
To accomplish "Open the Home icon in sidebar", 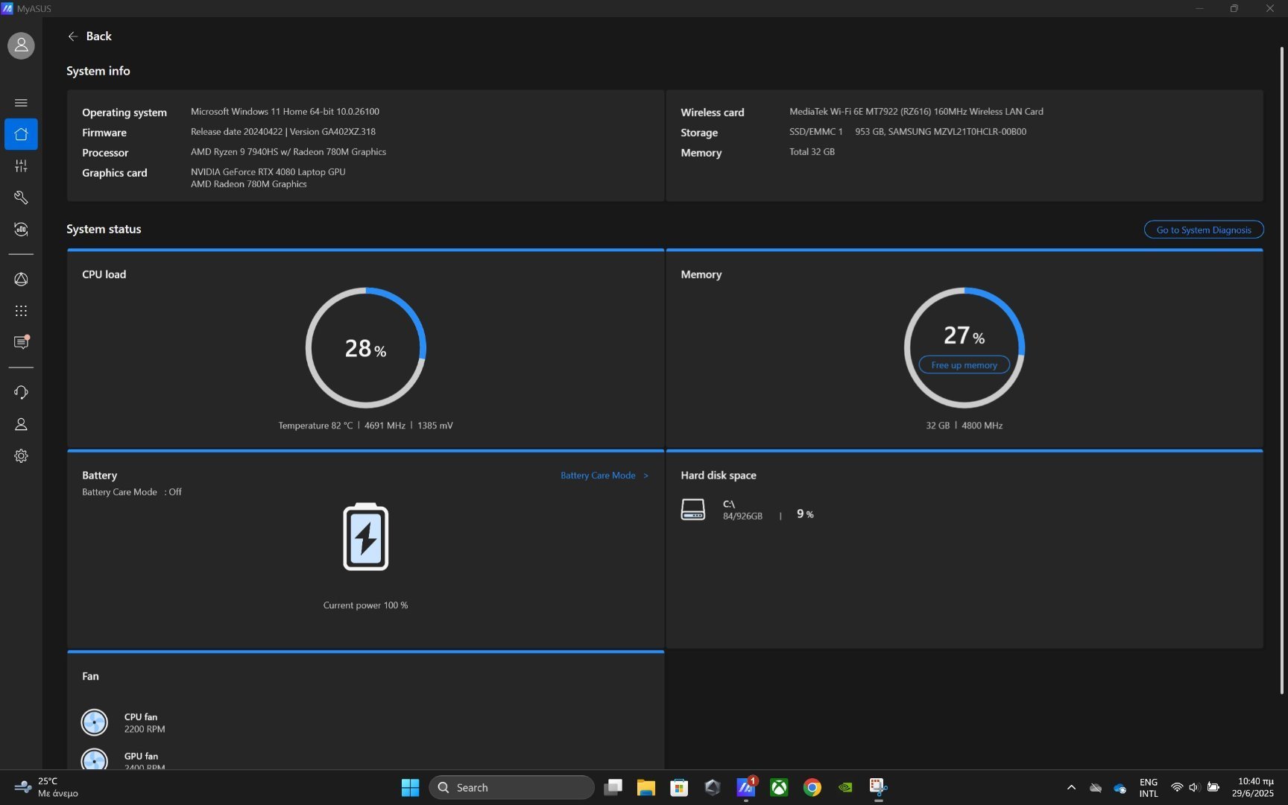I will point(21,134).
